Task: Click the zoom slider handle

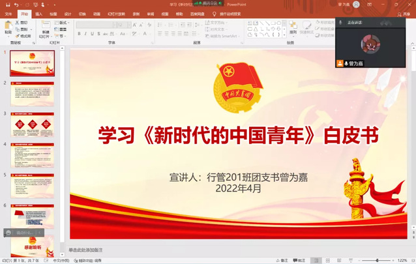Action: click(x=377, y=261)
